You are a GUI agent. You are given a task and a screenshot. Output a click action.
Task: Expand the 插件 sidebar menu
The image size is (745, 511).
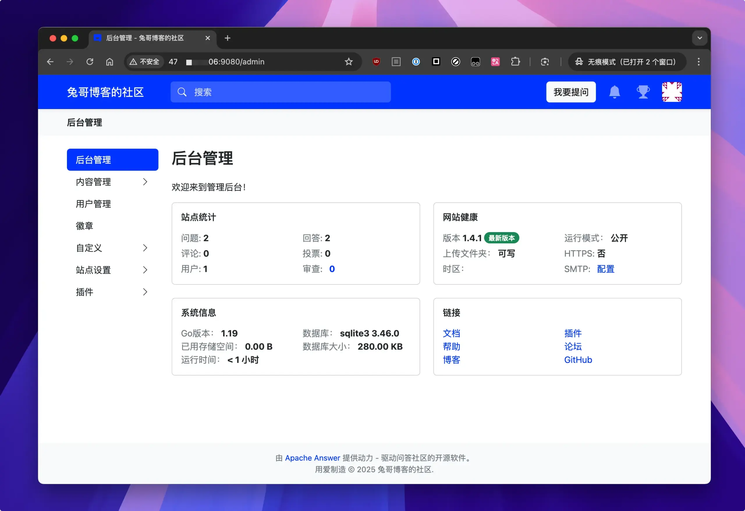pyautogui.click(x=112, y=292)
